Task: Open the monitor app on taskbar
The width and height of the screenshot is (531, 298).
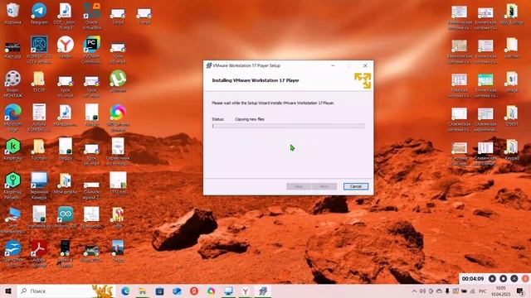Action: [228, 291]
